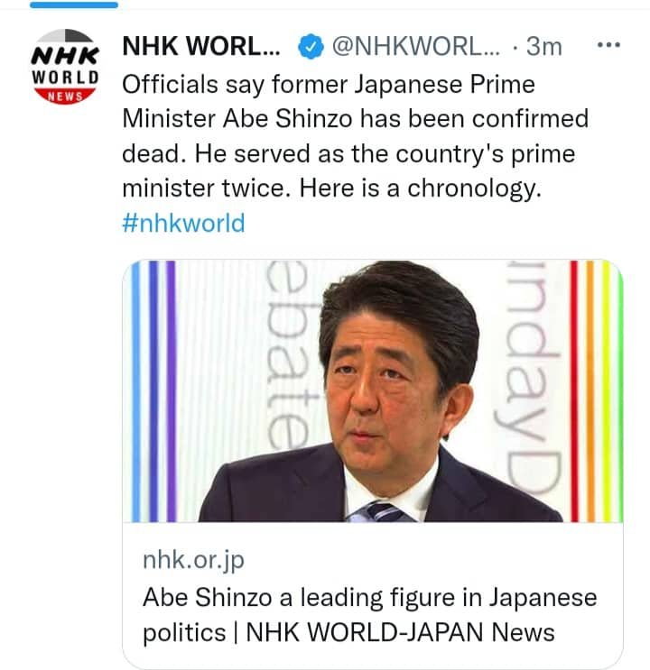Click the article preview photo

pyautogui.click(x=372, y=391)
